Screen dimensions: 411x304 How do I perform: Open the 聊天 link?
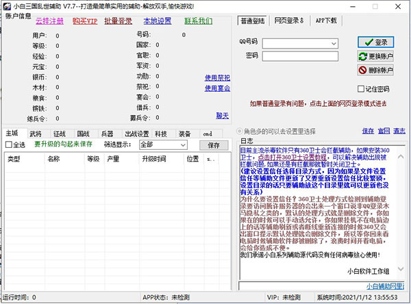coord(222,116)
